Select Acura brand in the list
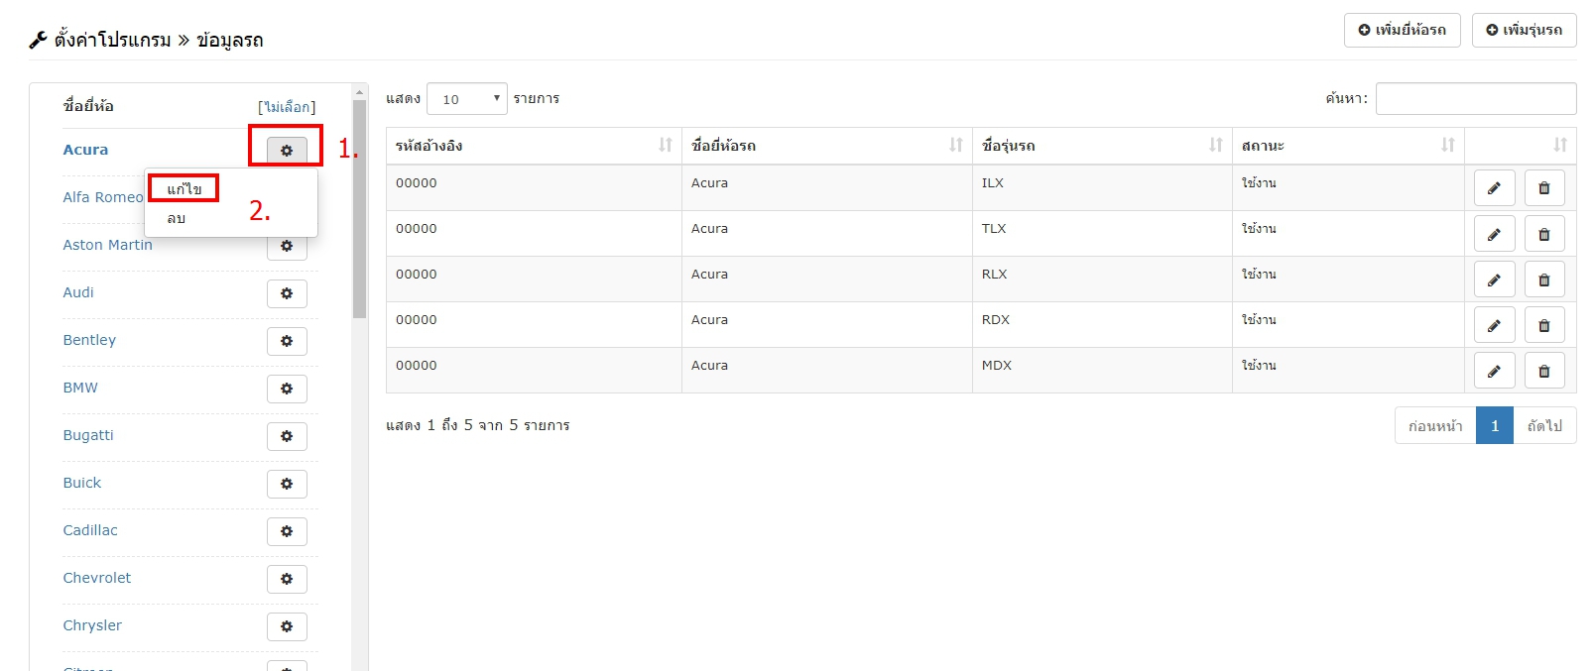 tap(85, 150)
